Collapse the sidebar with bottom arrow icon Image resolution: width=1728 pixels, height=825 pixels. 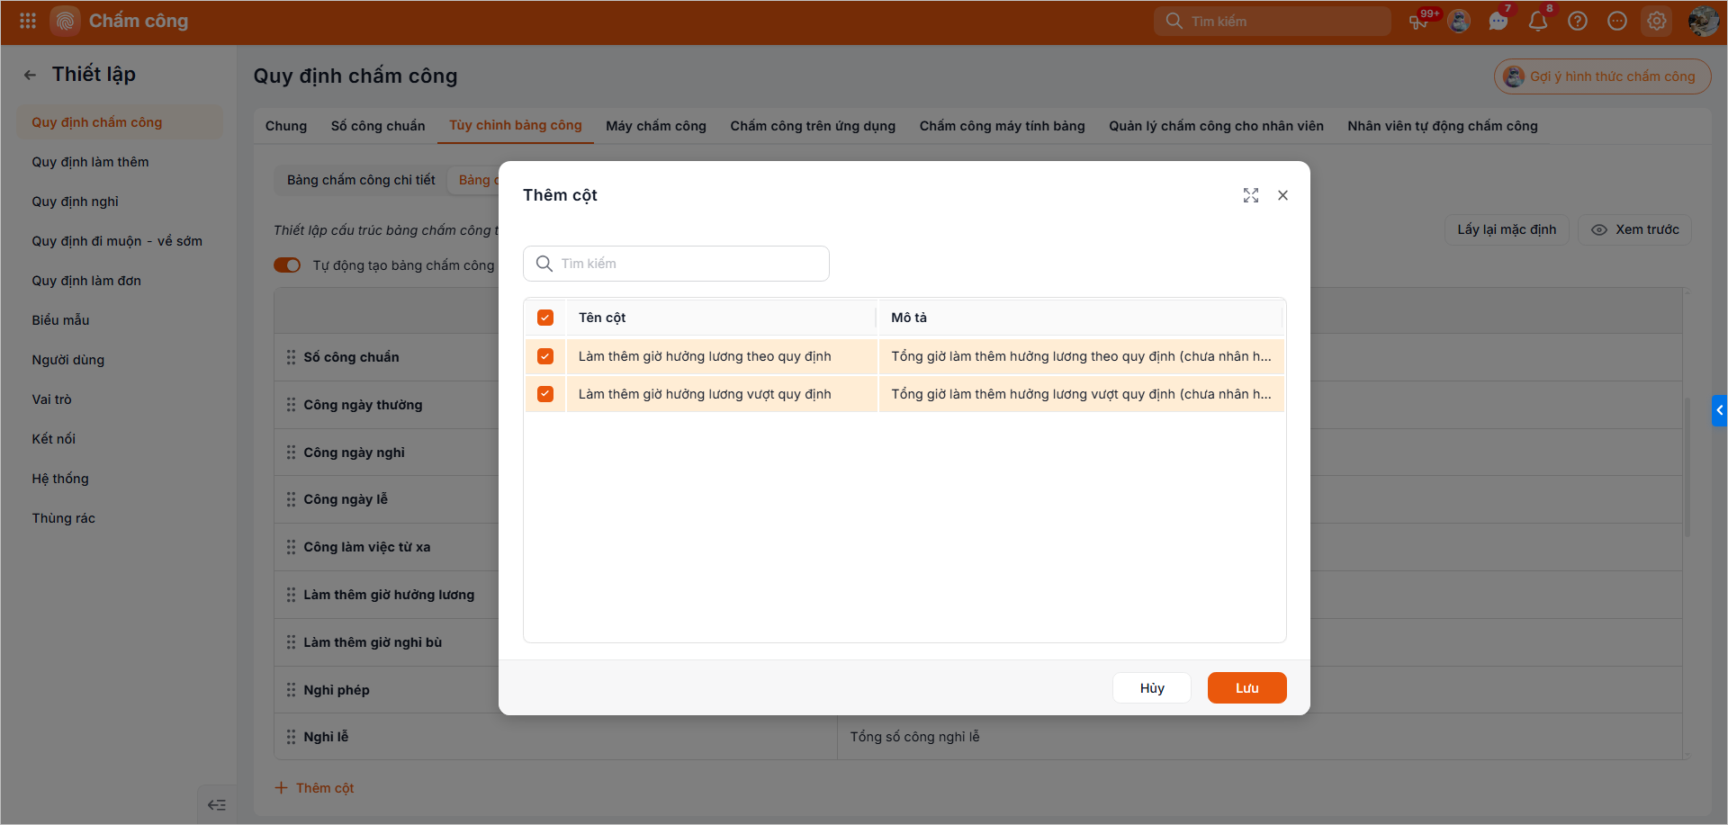click(217, 805)
